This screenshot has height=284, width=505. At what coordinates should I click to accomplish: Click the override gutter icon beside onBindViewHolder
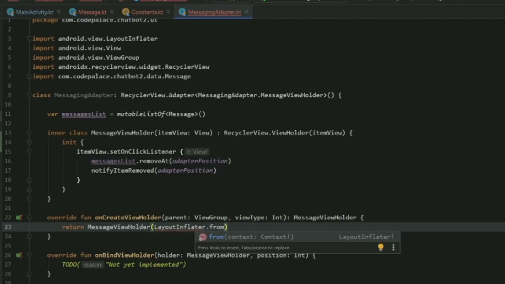point(19,255)
